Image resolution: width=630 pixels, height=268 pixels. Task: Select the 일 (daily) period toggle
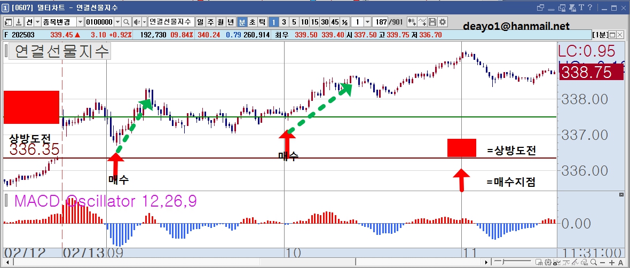pos(200,22)
